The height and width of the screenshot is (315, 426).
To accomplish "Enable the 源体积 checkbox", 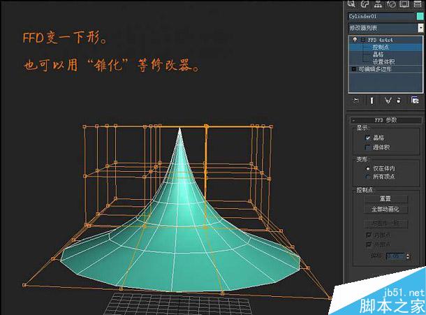I will click(367, 147).
